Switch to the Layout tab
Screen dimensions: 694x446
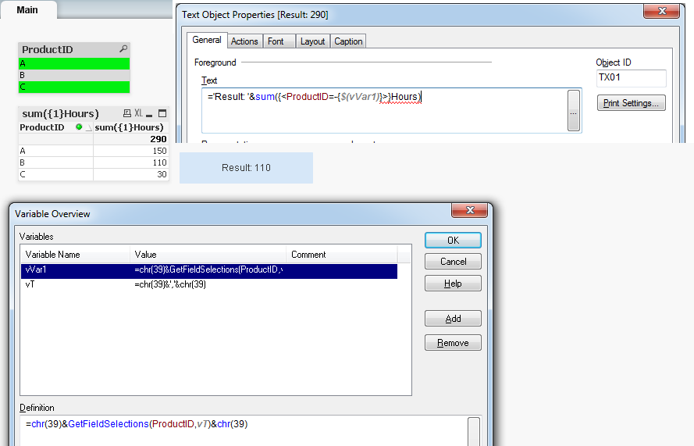pyautogui.click(x=312, y=41)
